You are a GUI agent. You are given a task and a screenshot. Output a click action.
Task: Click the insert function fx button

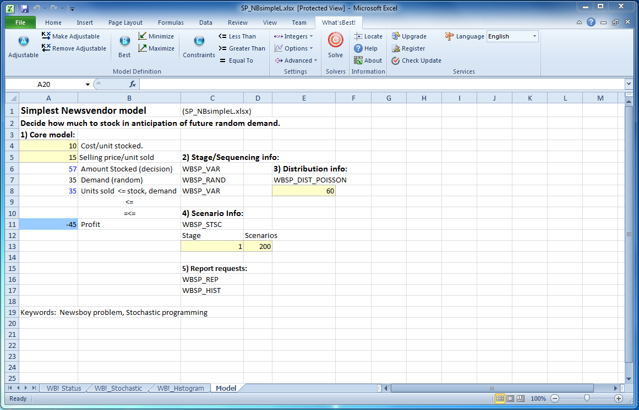(133, 84)
